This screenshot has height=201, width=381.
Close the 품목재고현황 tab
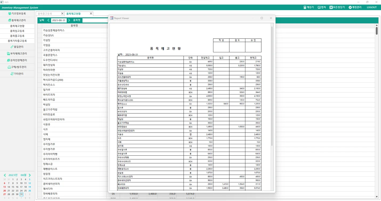pos(91,14)
